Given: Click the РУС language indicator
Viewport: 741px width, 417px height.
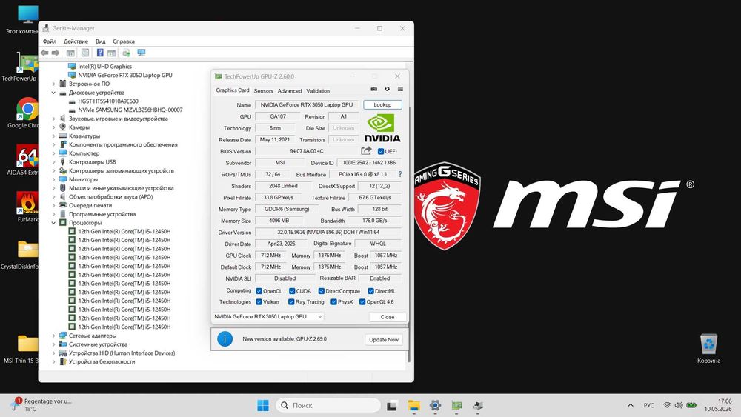Looking at the screenshot, I should (x=649, y=405).
